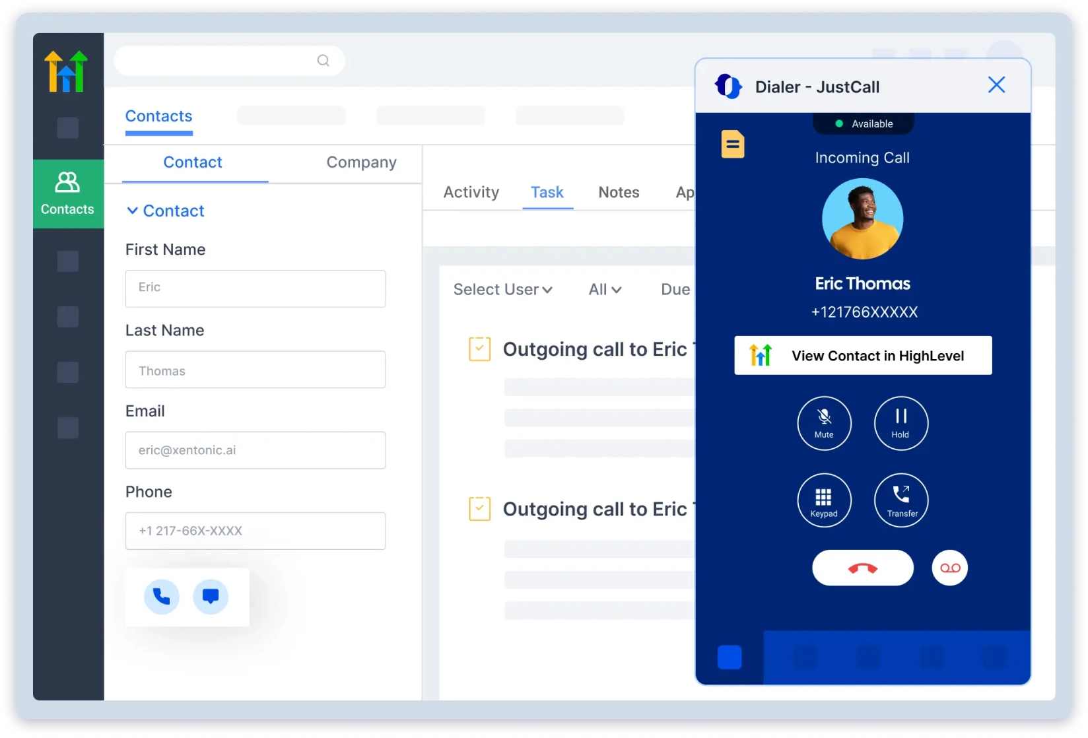1088x738 pixels.
Task: Click View Contact in HighLevel button
Action: coord(863,356)
